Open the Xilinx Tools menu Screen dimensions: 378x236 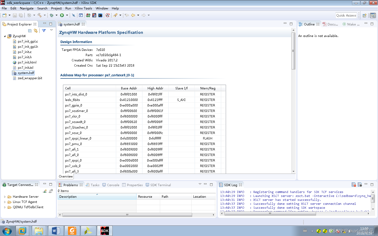coord(83,8)
